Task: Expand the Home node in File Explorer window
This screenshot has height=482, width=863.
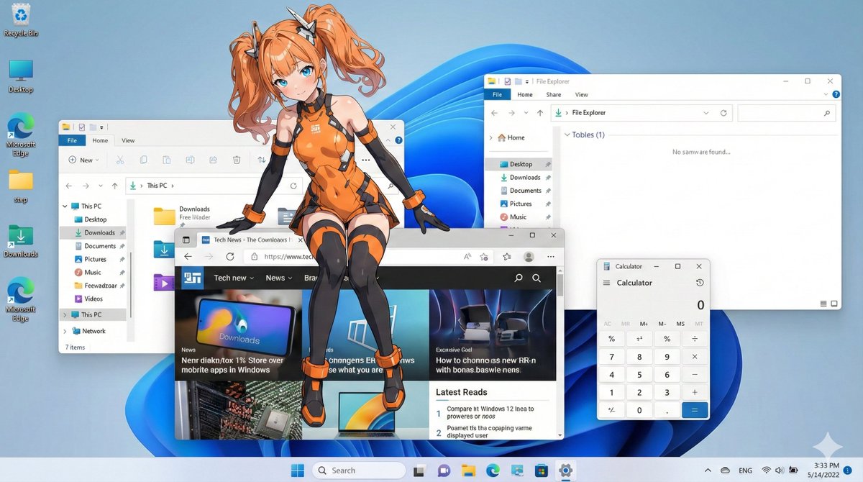Action: tap(491, 137)
